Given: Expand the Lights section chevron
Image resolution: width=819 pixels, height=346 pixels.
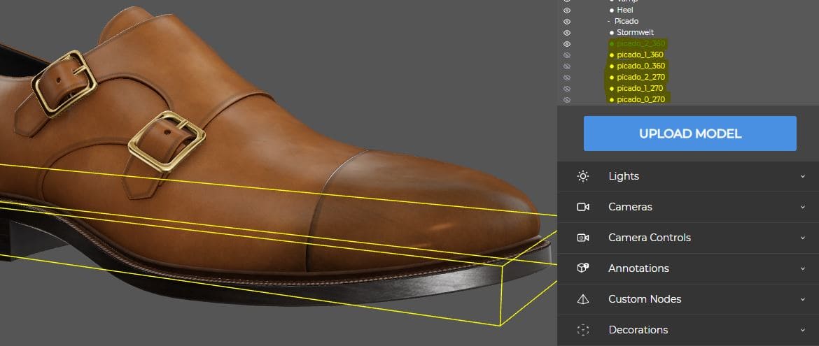Looking at the screenshot, I should pyautogui.click(x=803, y=176).
